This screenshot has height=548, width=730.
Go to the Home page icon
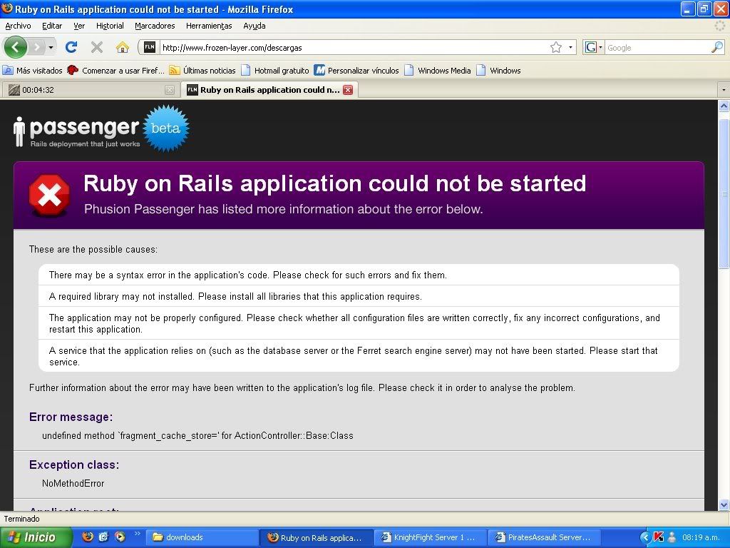click(122, 47)
